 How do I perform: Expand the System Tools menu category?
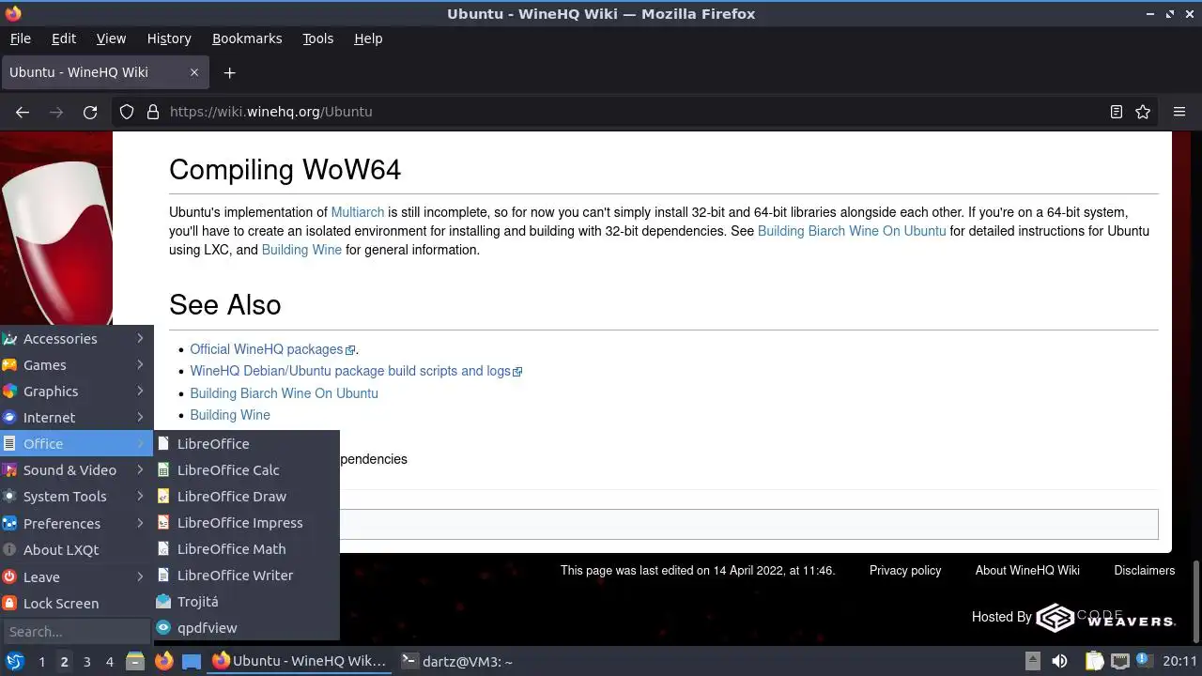click(76, 497)
